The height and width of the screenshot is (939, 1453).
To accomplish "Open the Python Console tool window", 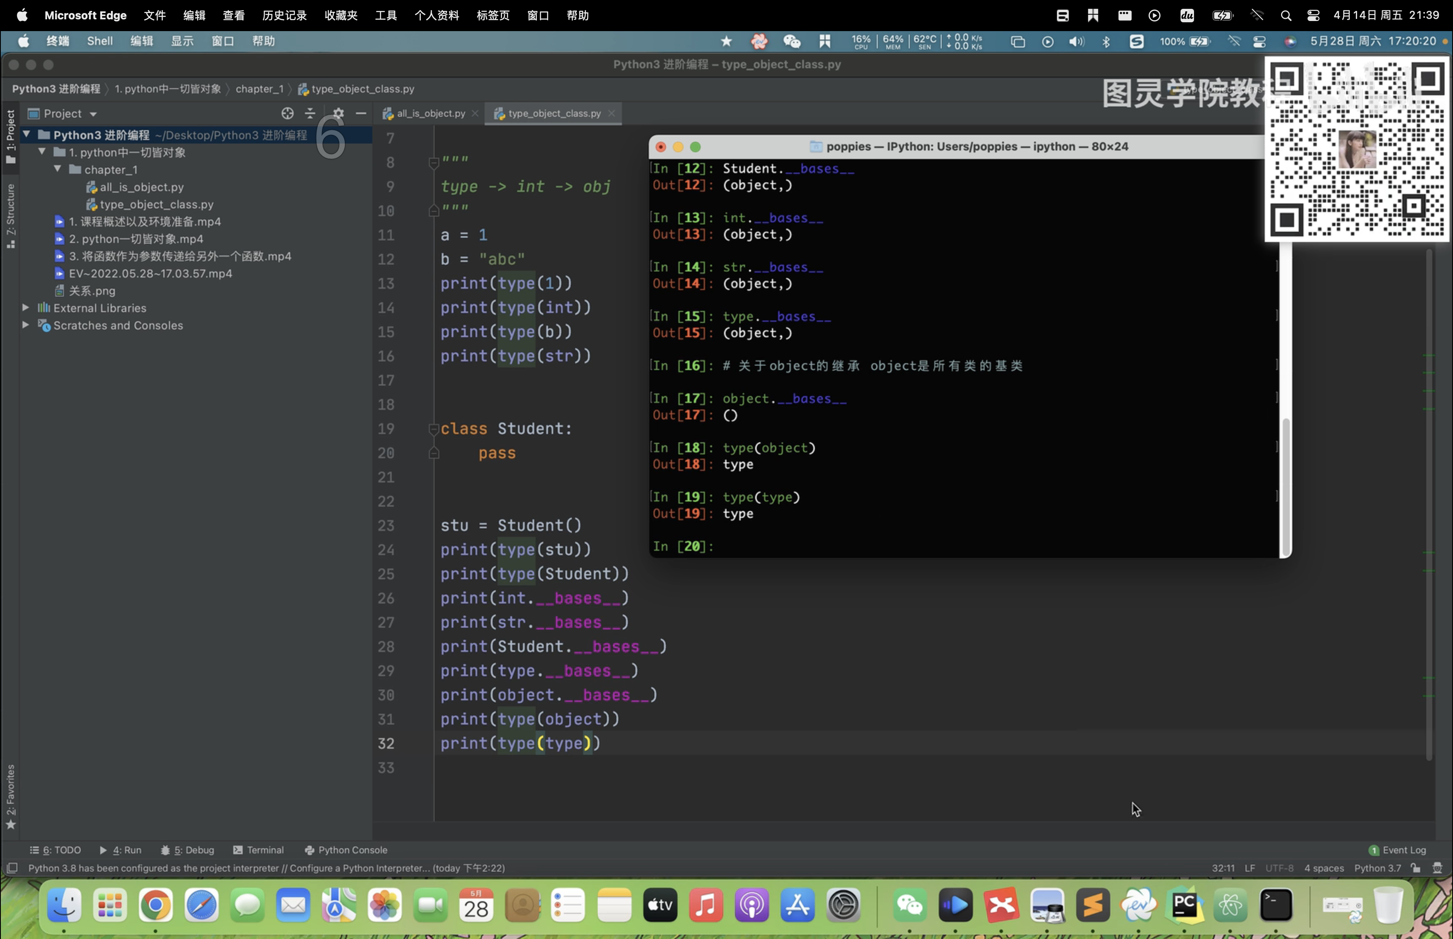I will pyautogui.click(x=346, y=850).
